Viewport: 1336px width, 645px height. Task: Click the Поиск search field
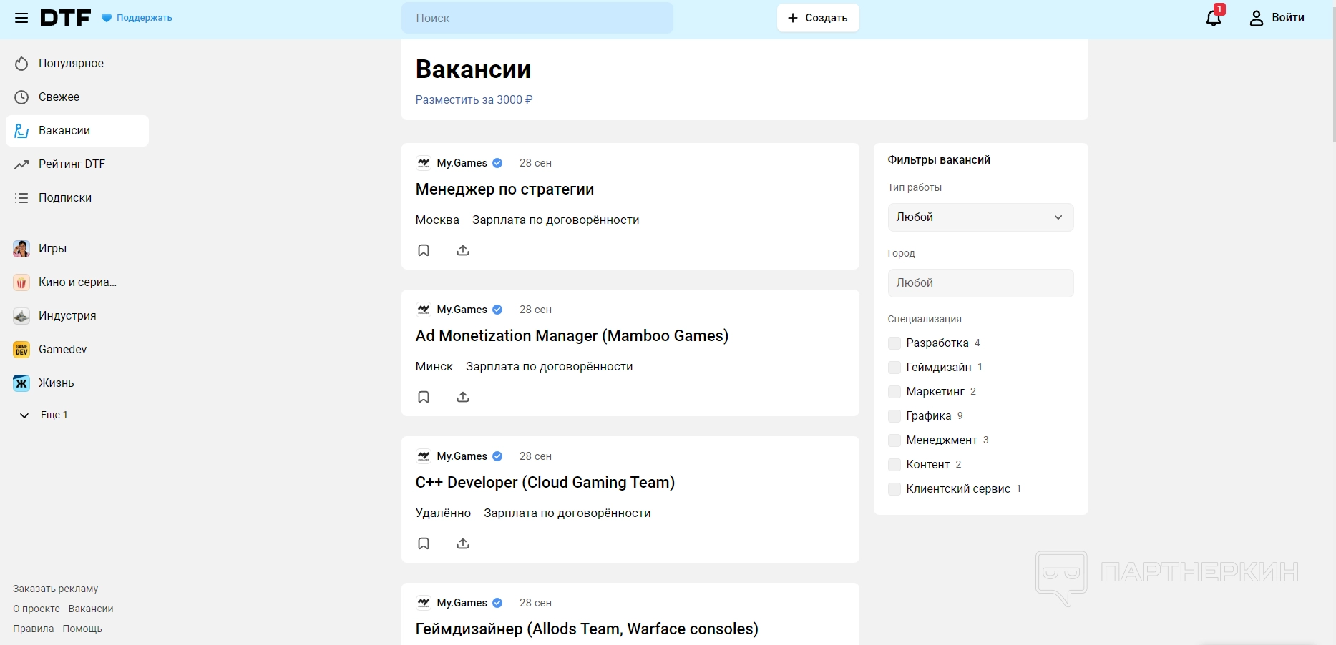(537, 18)
